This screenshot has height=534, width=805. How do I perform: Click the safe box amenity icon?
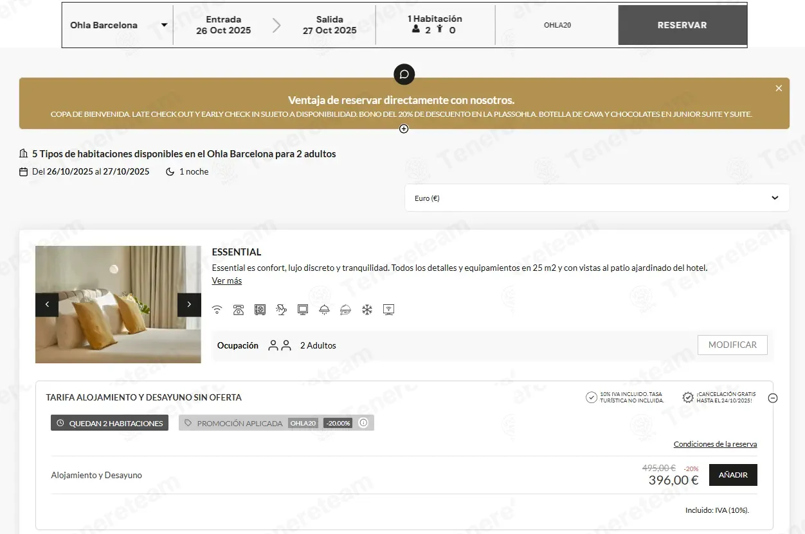point(260,310)
